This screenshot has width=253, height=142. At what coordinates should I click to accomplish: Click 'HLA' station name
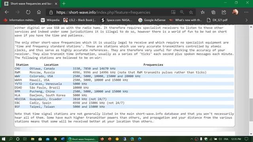coord(17,95)
